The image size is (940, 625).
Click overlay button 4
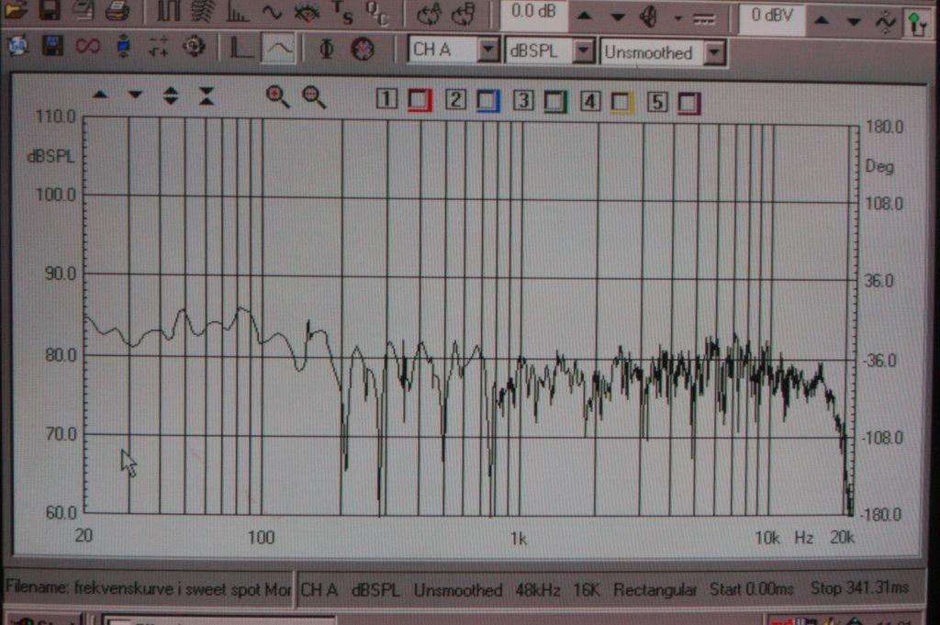590,101
